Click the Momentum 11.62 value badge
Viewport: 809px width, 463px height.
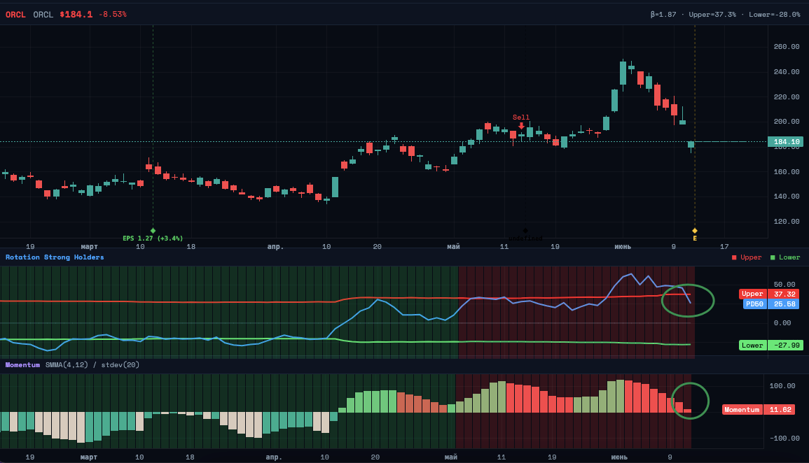758,410
